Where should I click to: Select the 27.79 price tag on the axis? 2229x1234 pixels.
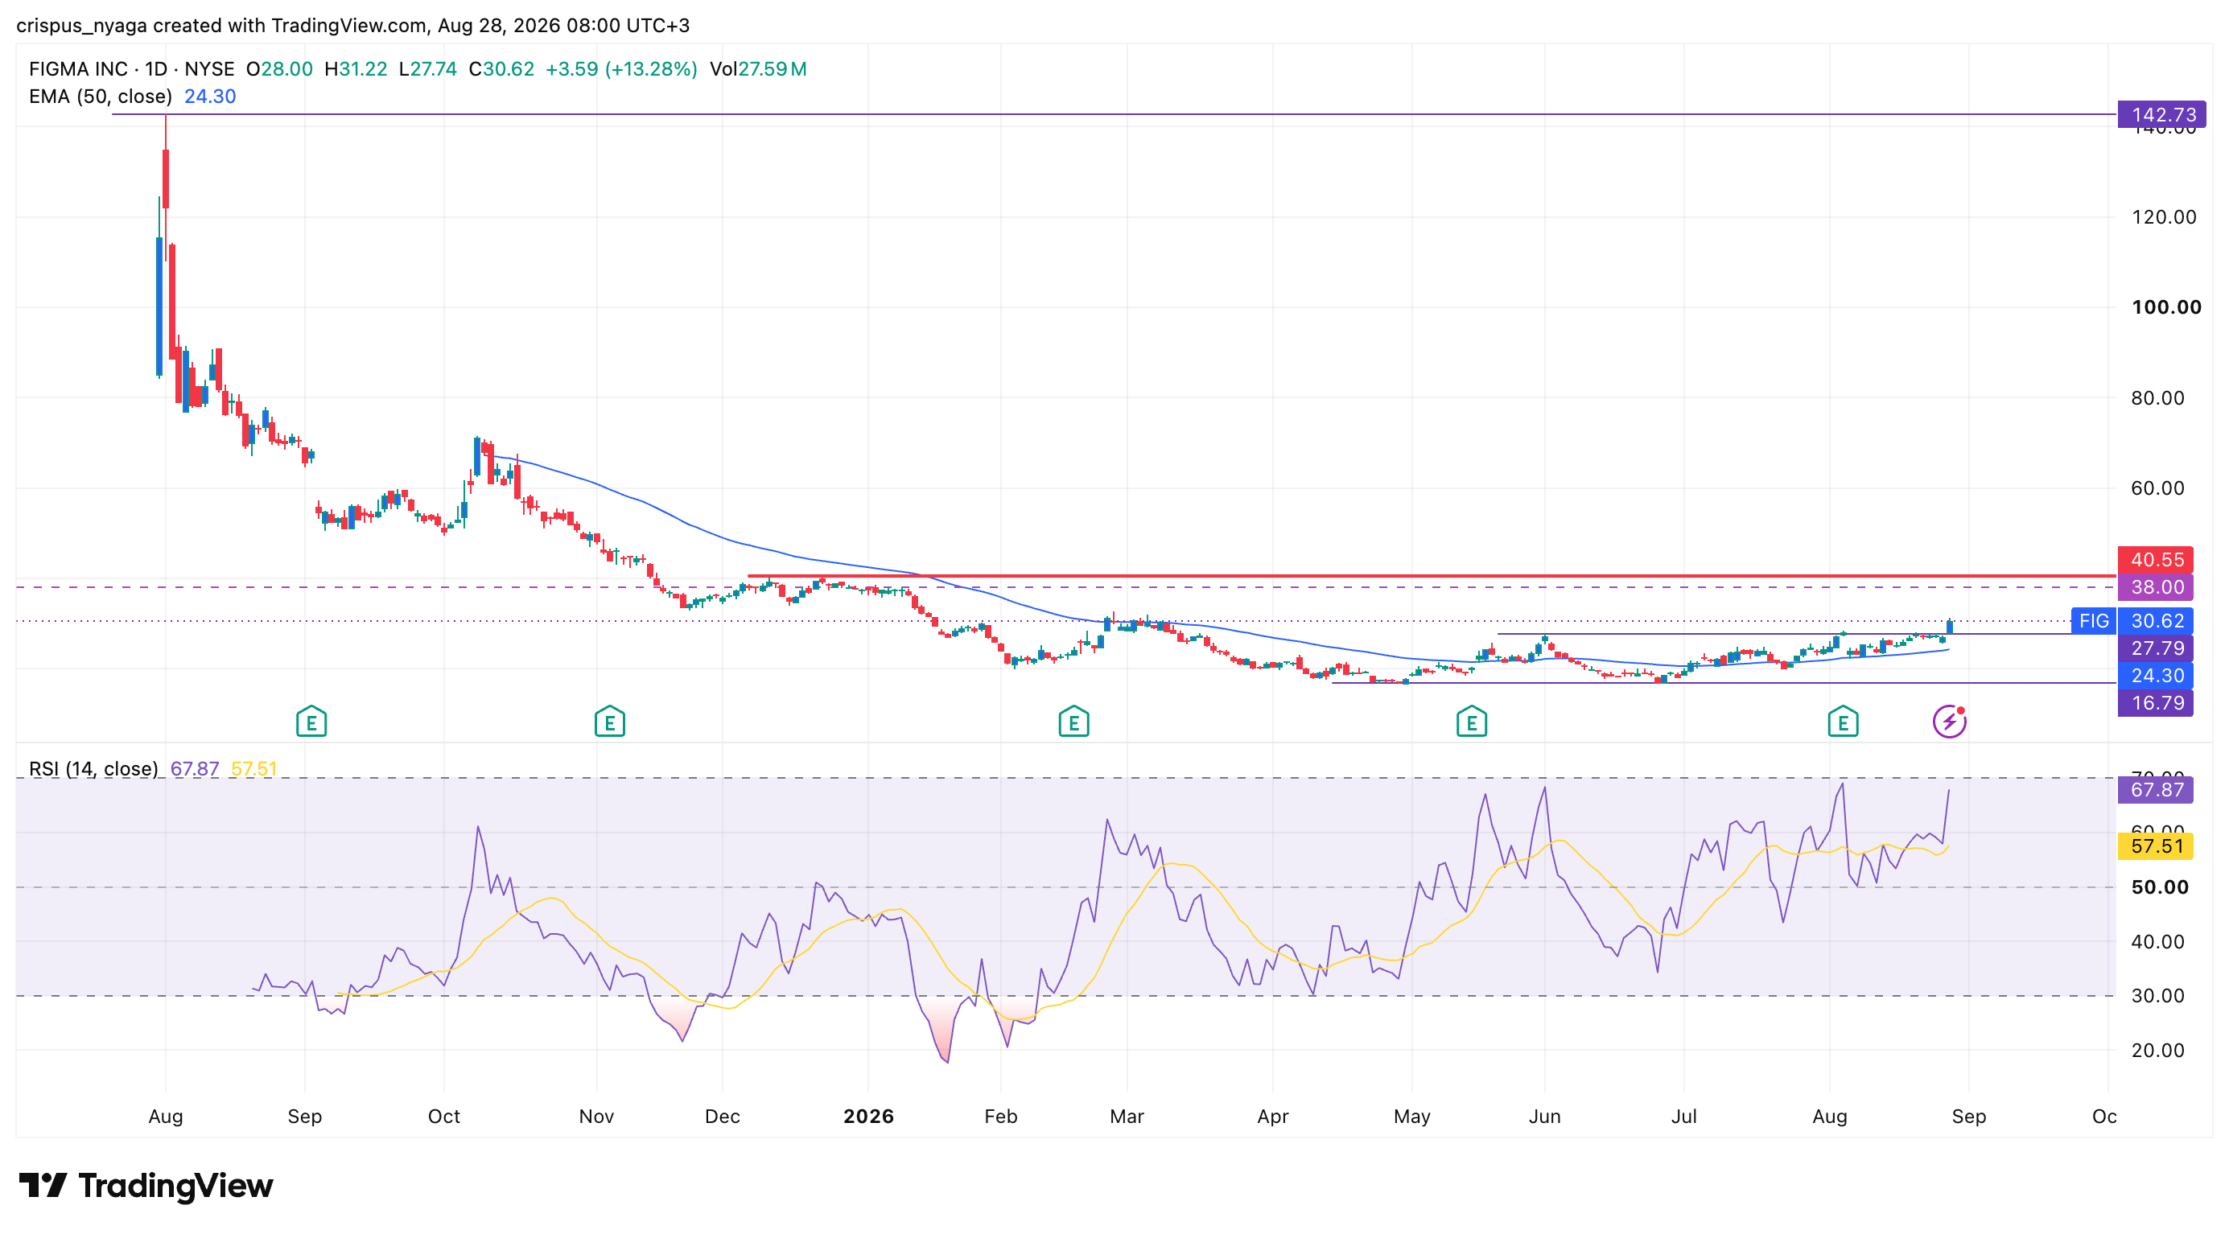point(2156,648)
